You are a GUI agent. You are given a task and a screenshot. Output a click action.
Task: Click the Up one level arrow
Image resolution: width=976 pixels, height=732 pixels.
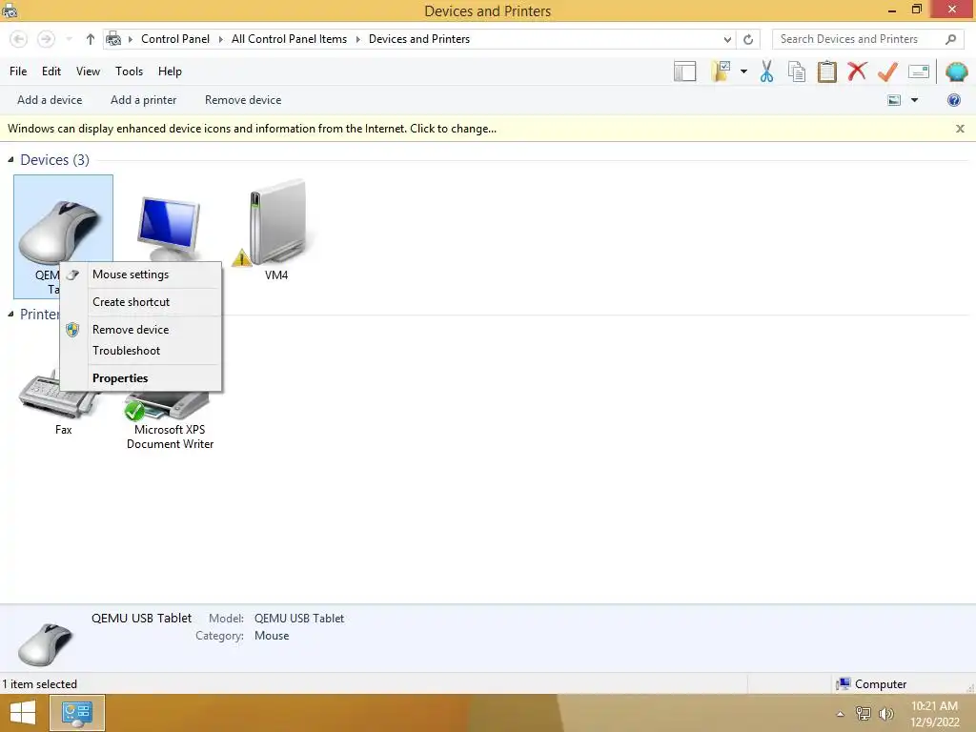click(x=91, y=39)
